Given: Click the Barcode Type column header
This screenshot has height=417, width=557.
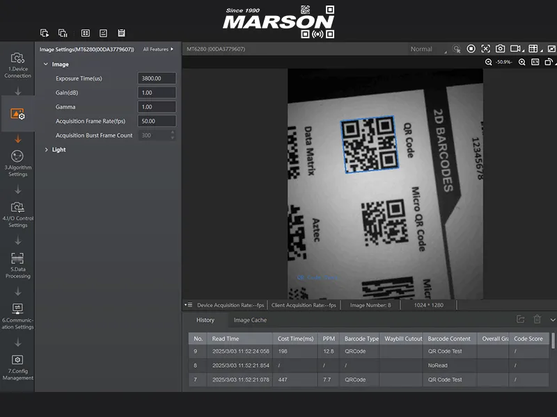Looking at the screenshot, I should coord(360,338).
